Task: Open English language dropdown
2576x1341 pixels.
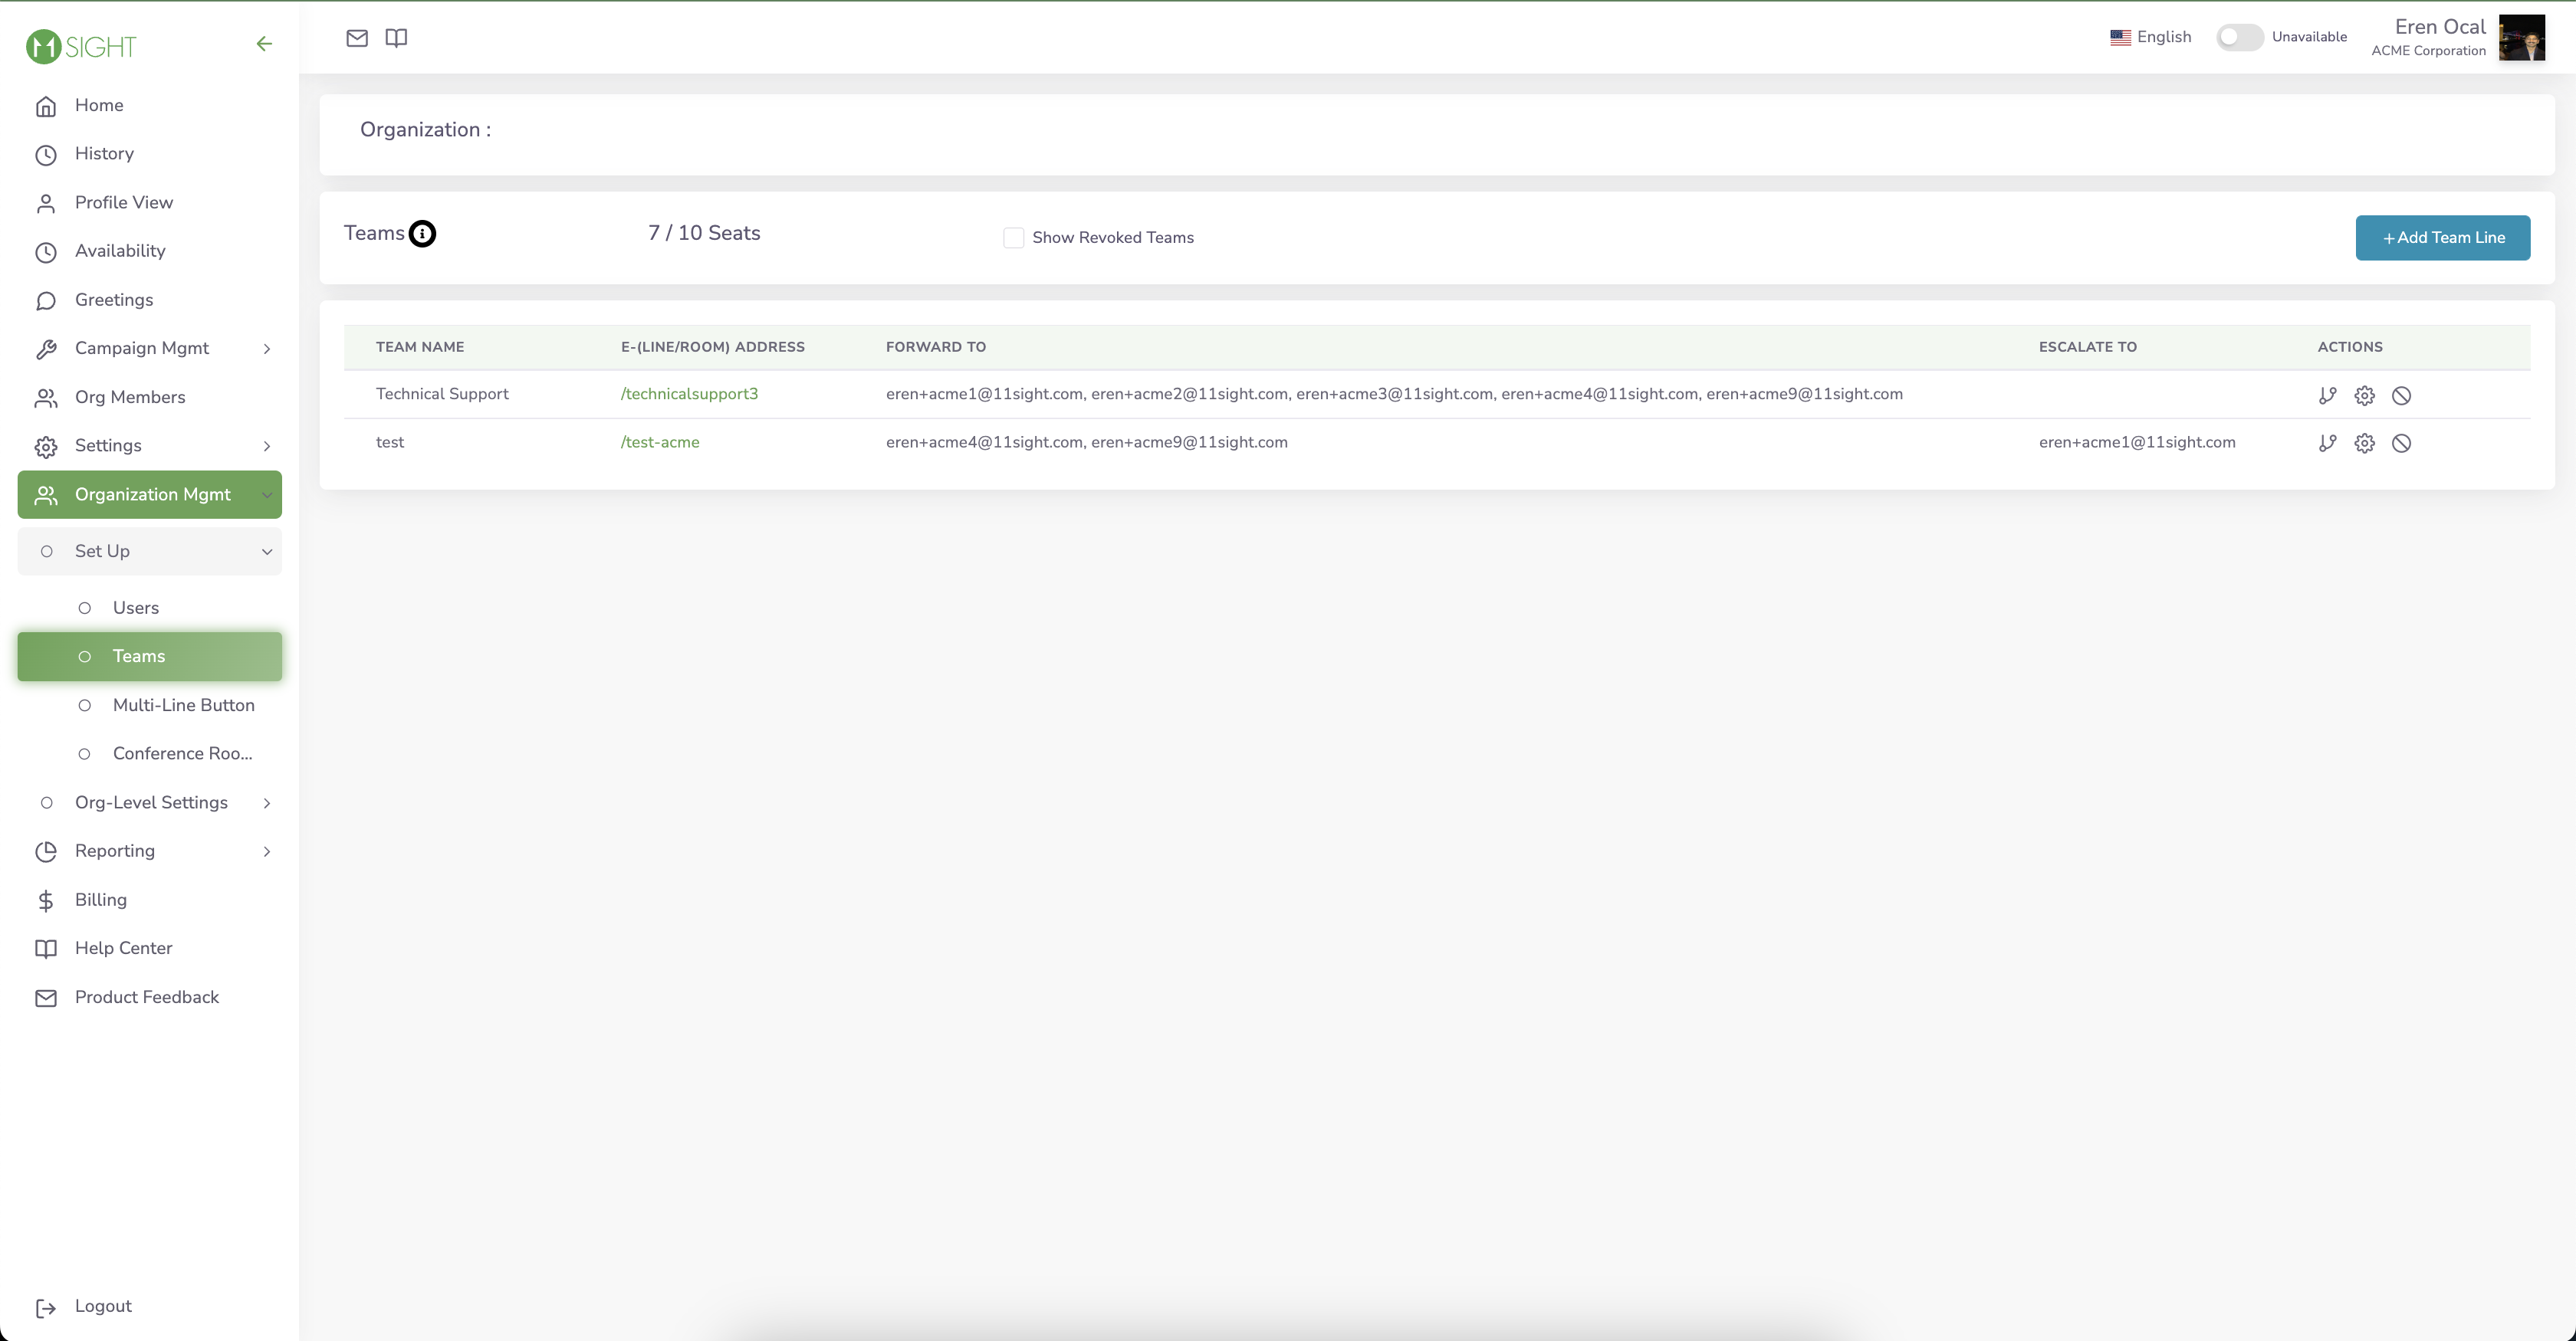Action: tap(2151, 37)
